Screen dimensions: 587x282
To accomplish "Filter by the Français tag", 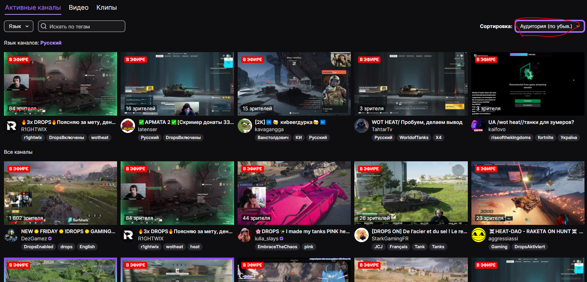I will pos(399,247).
